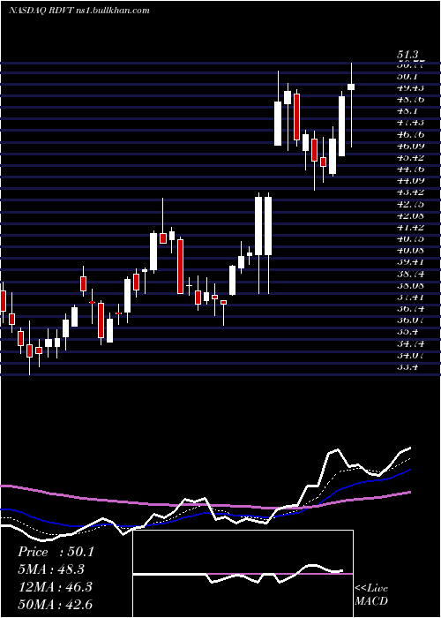This screenshot has height=618, width=441.
Task: Click the 49.43 price level label
Action: click(410, 87)
